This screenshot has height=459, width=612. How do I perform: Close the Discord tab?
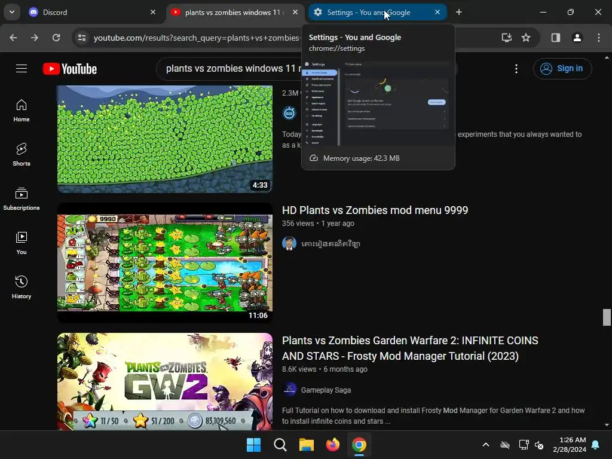pyautogui.click(x=153, y=13)
